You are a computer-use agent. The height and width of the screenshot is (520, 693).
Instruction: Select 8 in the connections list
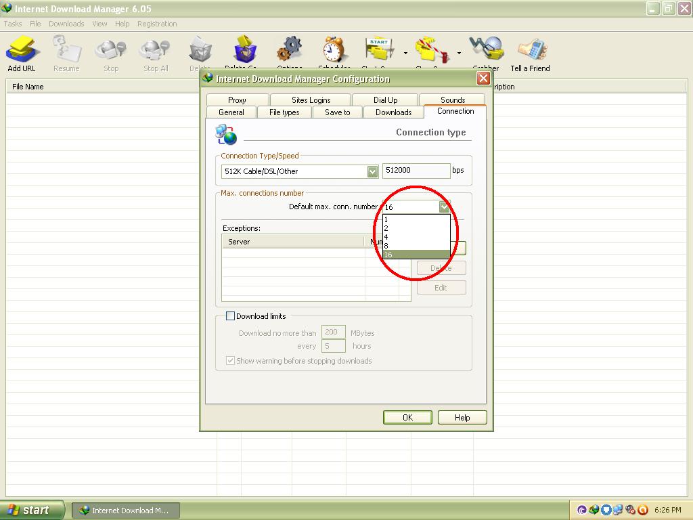click(x=416, y=246)
